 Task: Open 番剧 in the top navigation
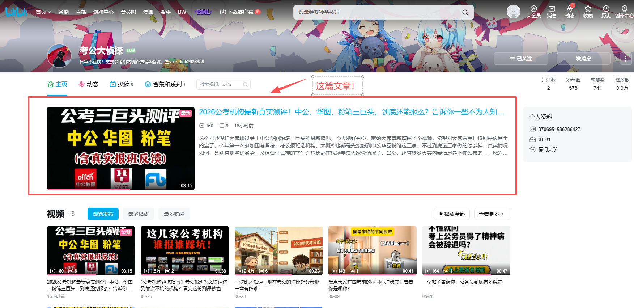[64, 12]
